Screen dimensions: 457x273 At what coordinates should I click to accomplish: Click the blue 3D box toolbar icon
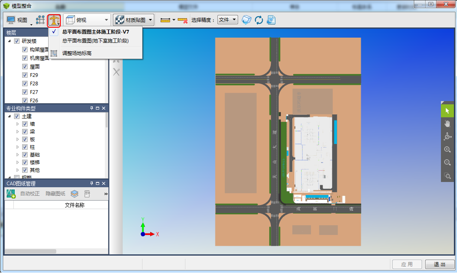click(246, 20)
